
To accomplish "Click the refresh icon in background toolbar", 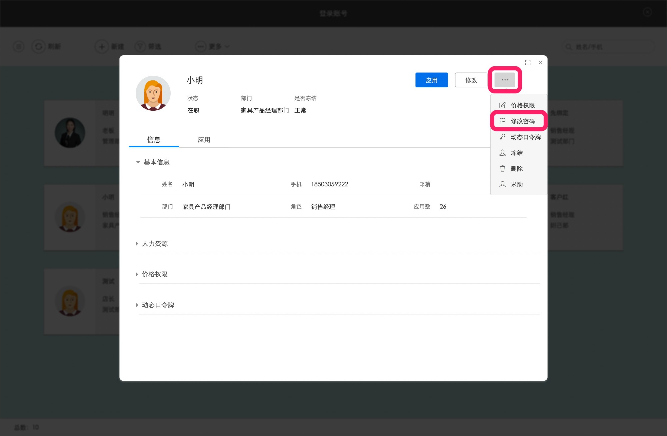I will 39,46.
